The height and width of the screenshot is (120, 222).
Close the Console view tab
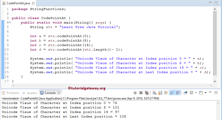(x=59, y=93)
